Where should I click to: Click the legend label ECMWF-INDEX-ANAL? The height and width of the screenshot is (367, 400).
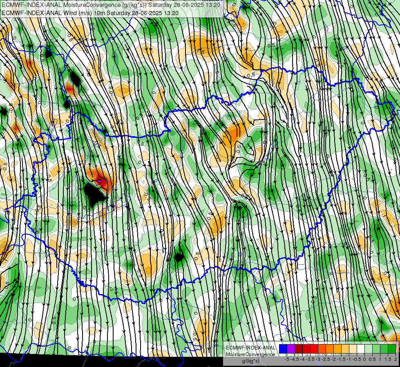pos(251,348)
